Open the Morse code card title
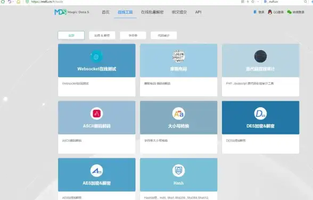Image resolution: width=313 pixels, height=200 pixels. click(x=178, y=69)
